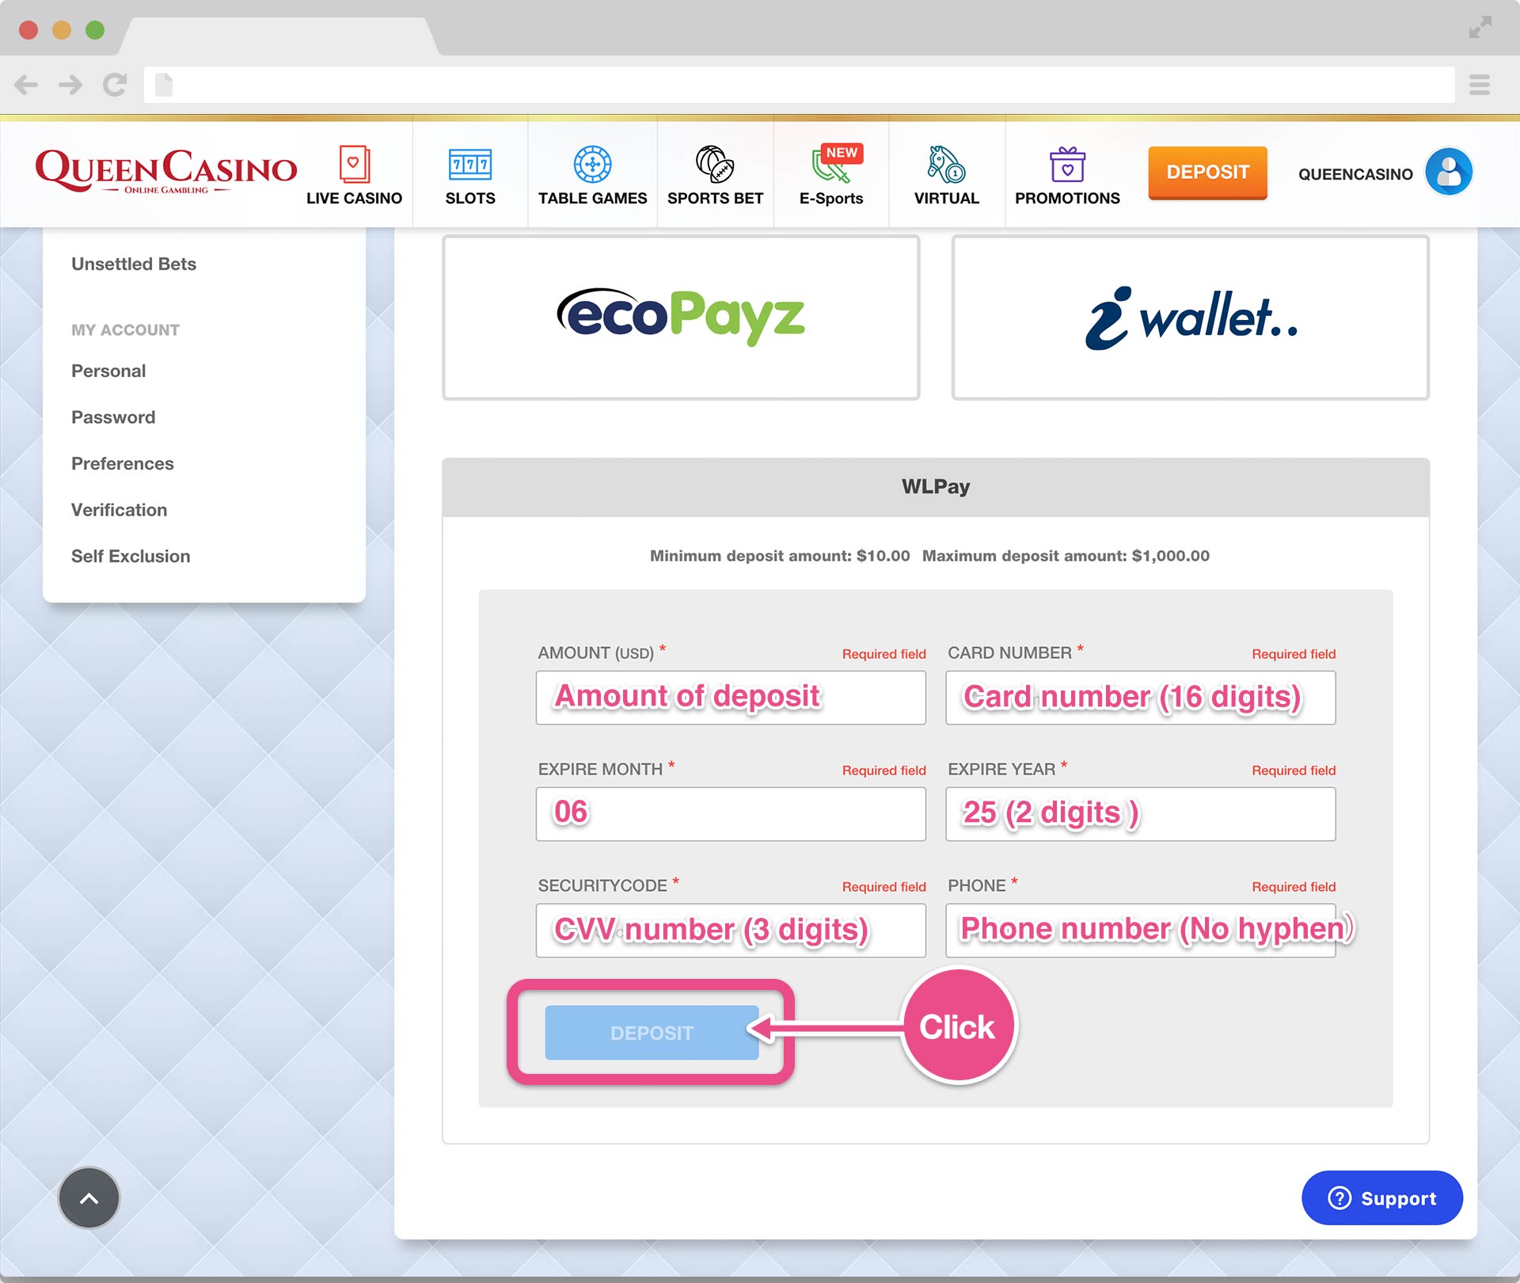Click the browser back arrow
1520x1283 pixels.
[x=26, y=85]
